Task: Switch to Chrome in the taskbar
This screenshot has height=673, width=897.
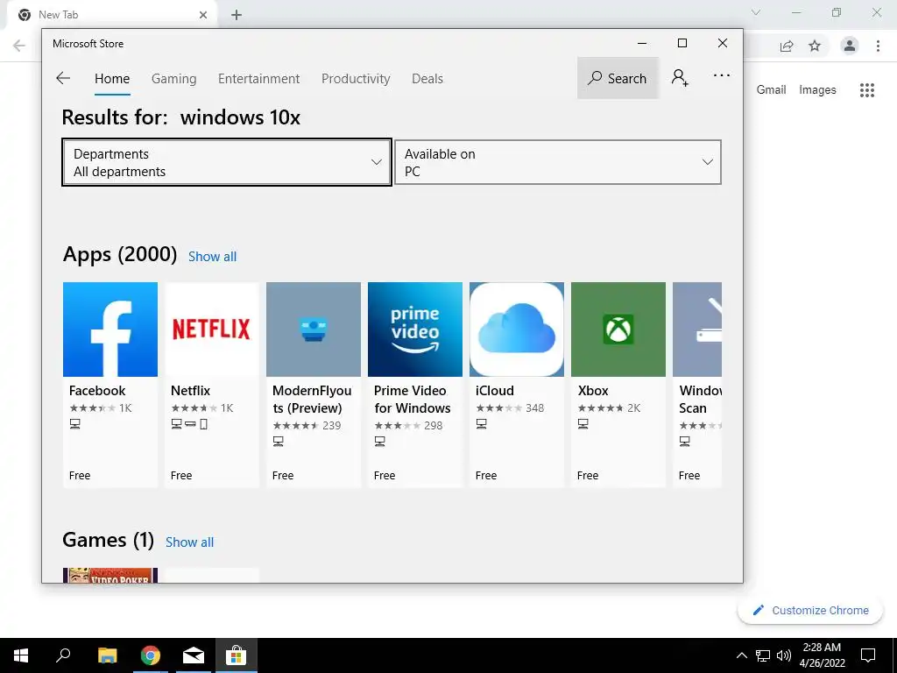Action: (151, 655)
